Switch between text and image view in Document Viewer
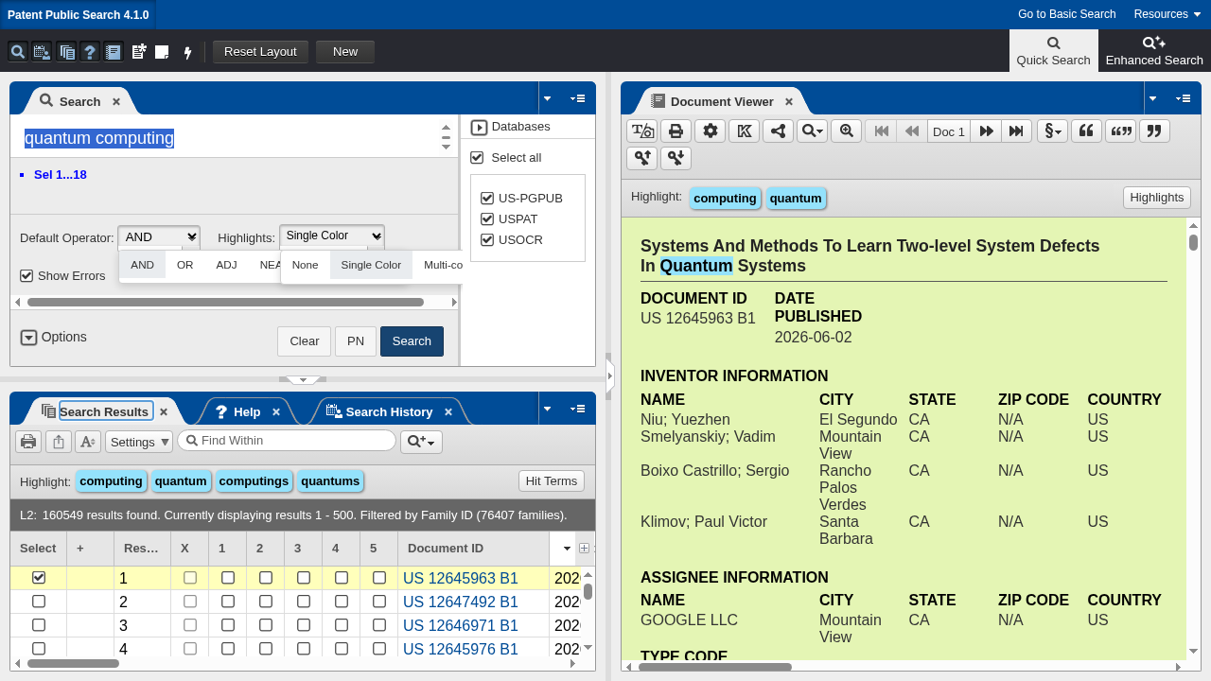This screenshot has width=1211, height=681. [x=641, y=131]
